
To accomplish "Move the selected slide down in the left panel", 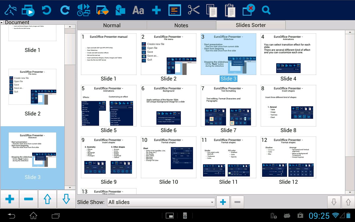I will coord(66,199).
